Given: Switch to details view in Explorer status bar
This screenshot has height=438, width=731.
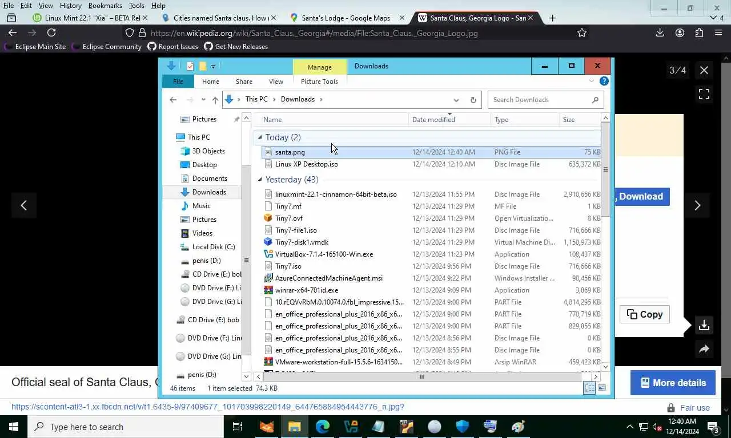Looking at the screenshot, I should 589,388.
